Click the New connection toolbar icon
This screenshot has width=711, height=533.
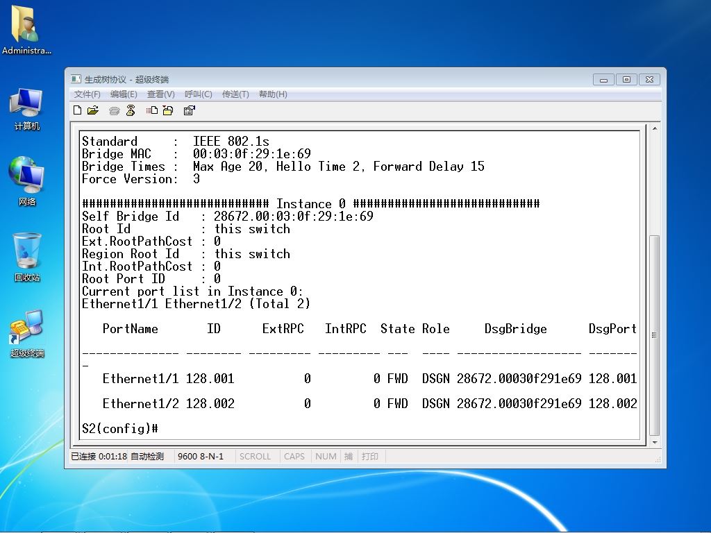point(78,110)
